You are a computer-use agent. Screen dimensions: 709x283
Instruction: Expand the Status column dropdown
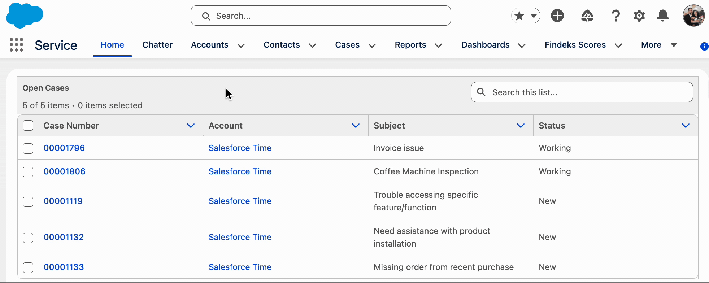pyautogui.click(x=686, y=126)
